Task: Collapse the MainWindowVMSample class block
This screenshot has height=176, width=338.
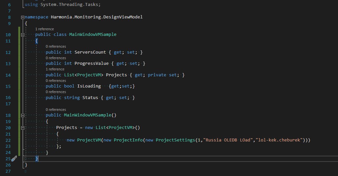Action: click(x=23, y=35)
